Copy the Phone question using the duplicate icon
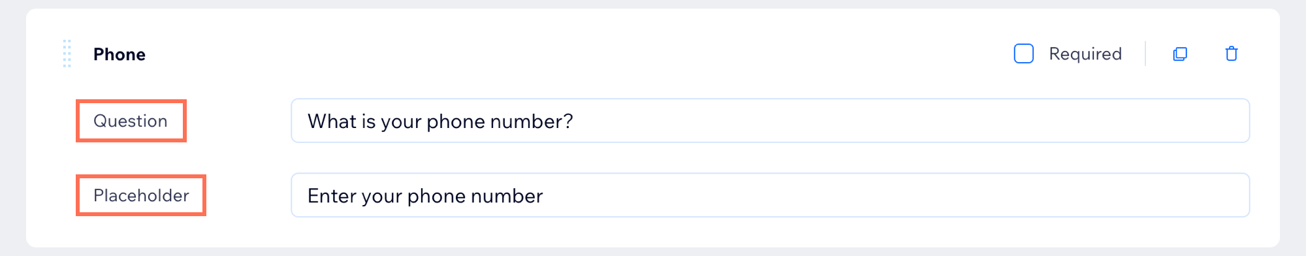Image resolution: width=1306 pixels, height=256 pixels. coord(1180,54)
